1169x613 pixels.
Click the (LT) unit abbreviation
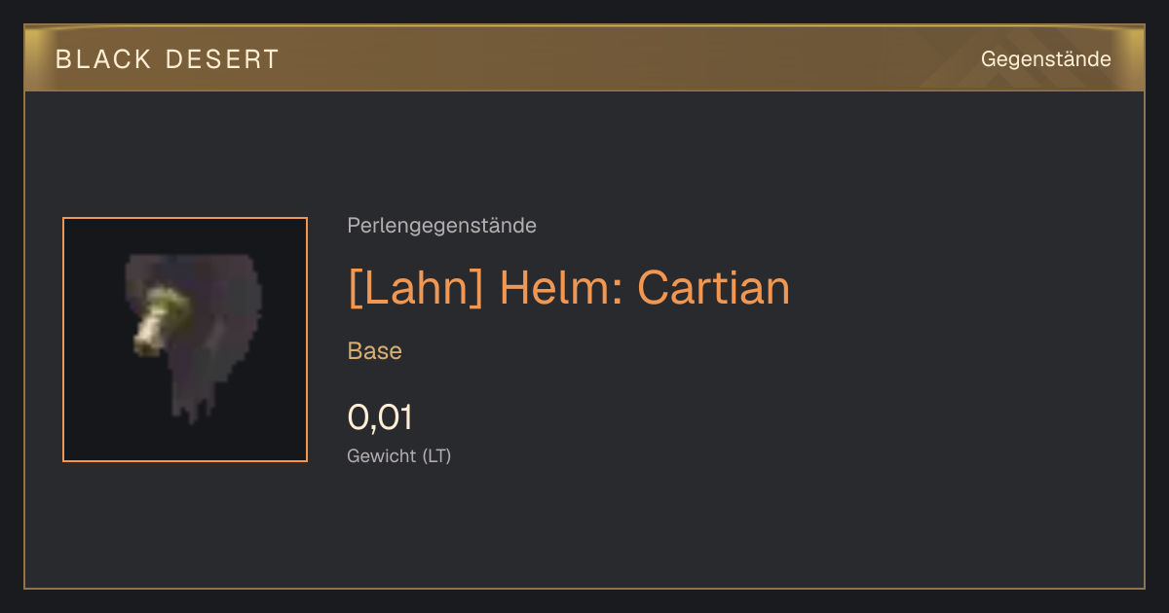pyautogui.click(x=436, y=455)
